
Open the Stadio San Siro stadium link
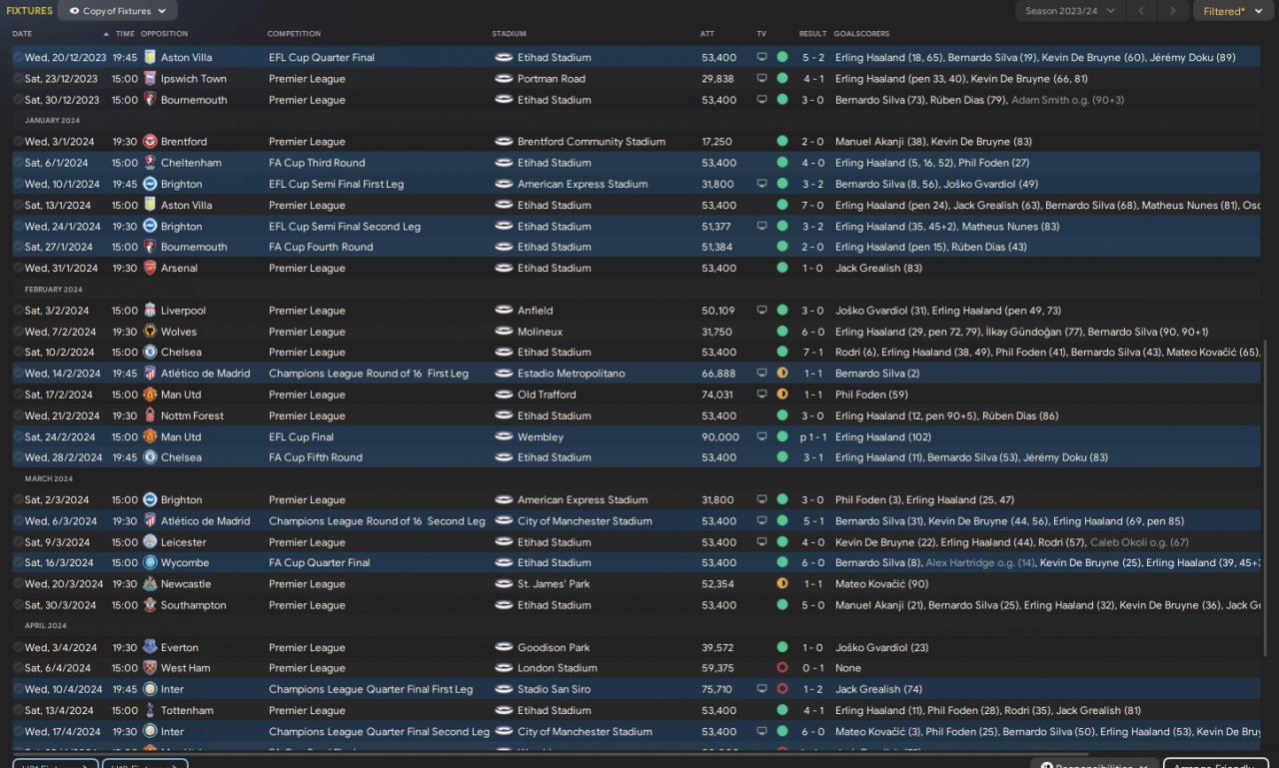click(x=554, y=690)
